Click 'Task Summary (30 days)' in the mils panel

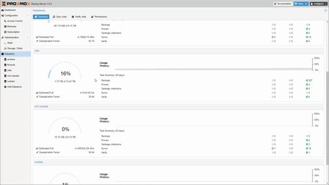pyautogui.click(x=112, y=75)
